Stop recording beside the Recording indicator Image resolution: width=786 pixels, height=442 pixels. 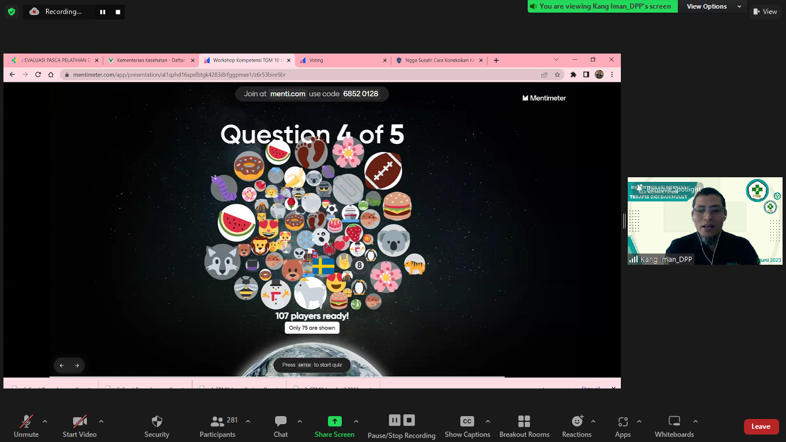tap(118, 12)
